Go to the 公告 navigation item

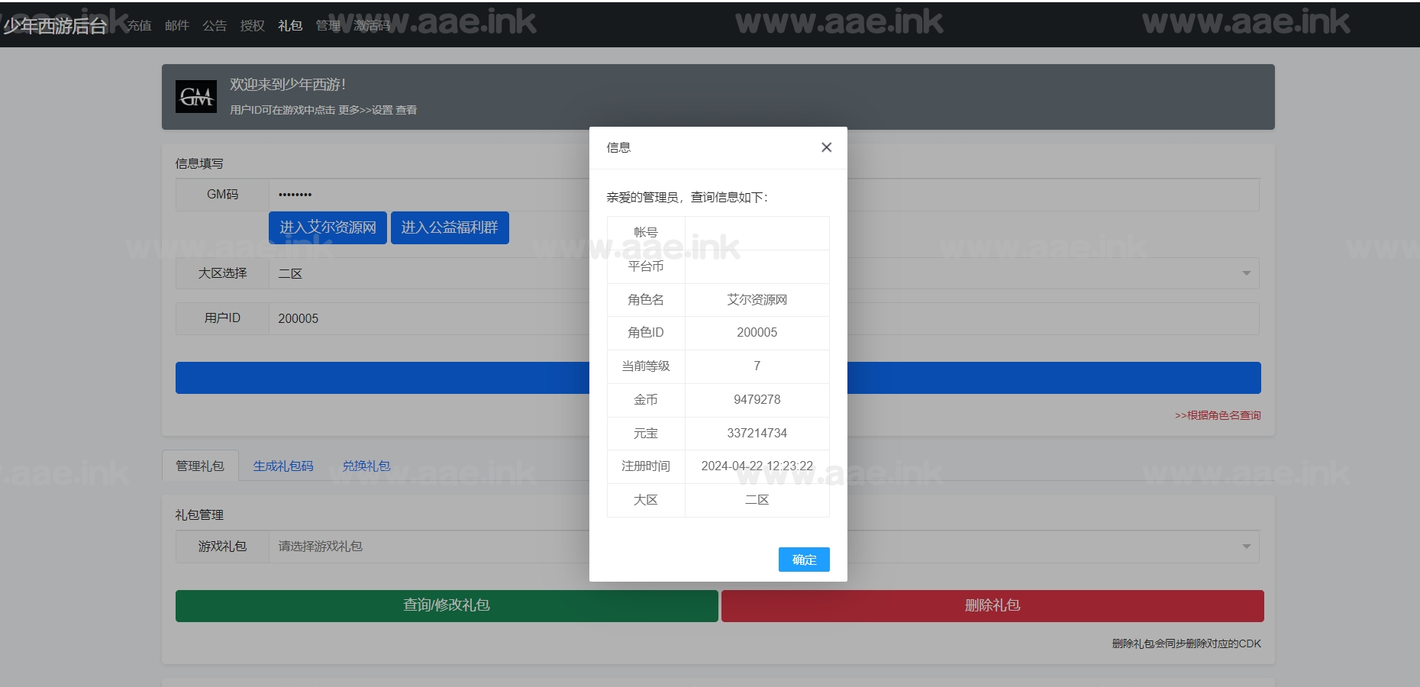pyautogui.click(x=215, y=25)
